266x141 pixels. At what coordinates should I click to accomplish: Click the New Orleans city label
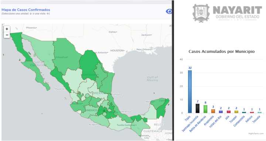(144, 49)
